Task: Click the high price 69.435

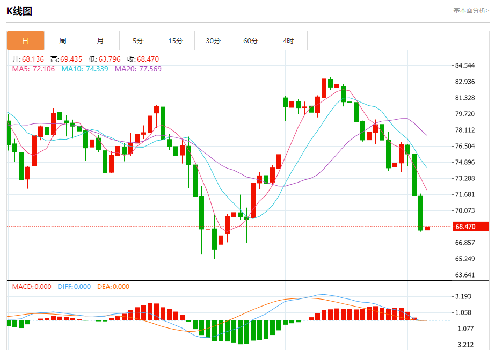Action: [71, 59]
